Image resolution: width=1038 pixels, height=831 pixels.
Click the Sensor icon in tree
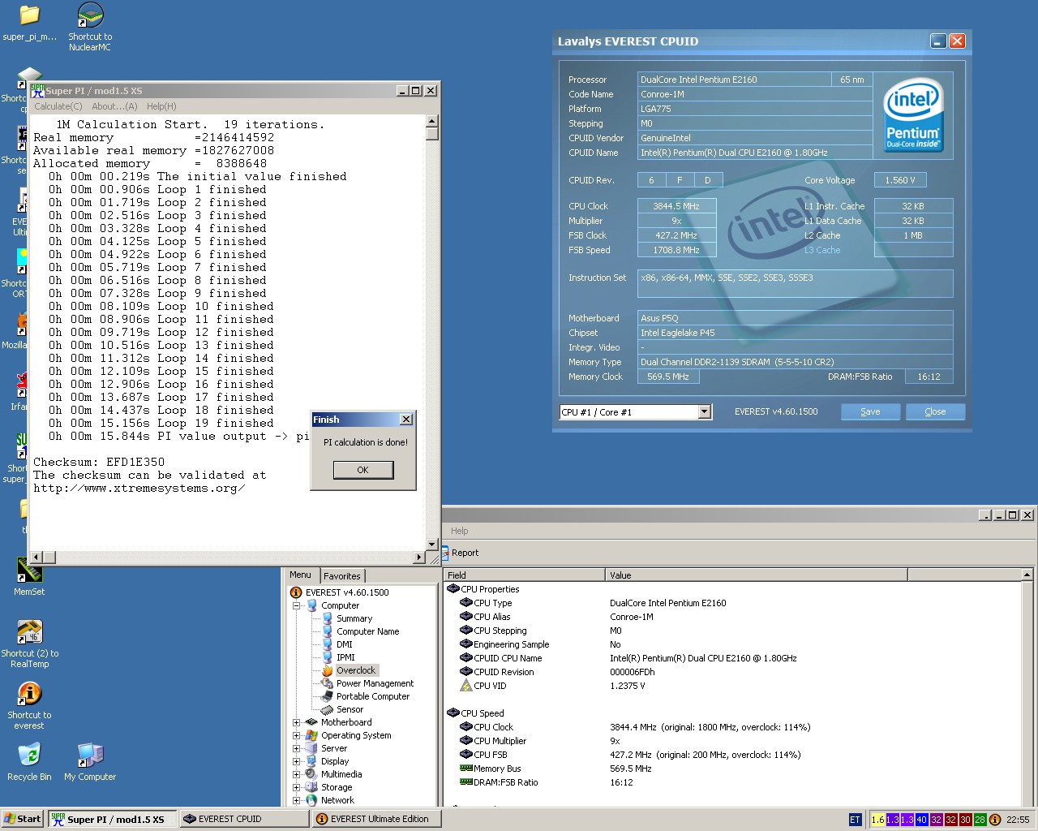click(328, 709)
